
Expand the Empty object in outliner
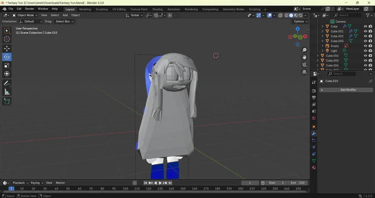tap(322, 46)
